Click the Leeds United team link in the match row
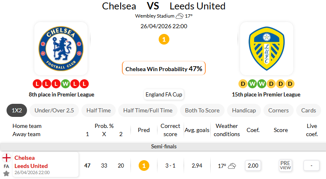Viewport: 326px width, 179px height. pos(31,166)
